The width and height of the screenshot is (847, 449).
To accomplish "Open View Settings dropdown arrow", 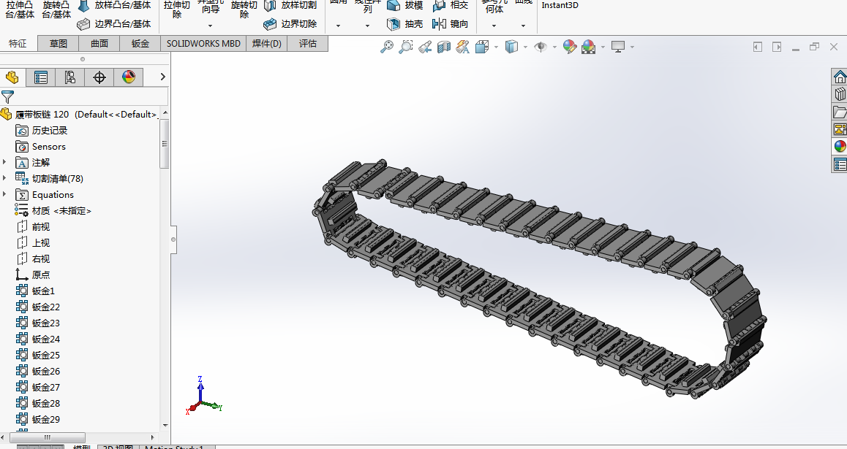I will coord(632,47).
